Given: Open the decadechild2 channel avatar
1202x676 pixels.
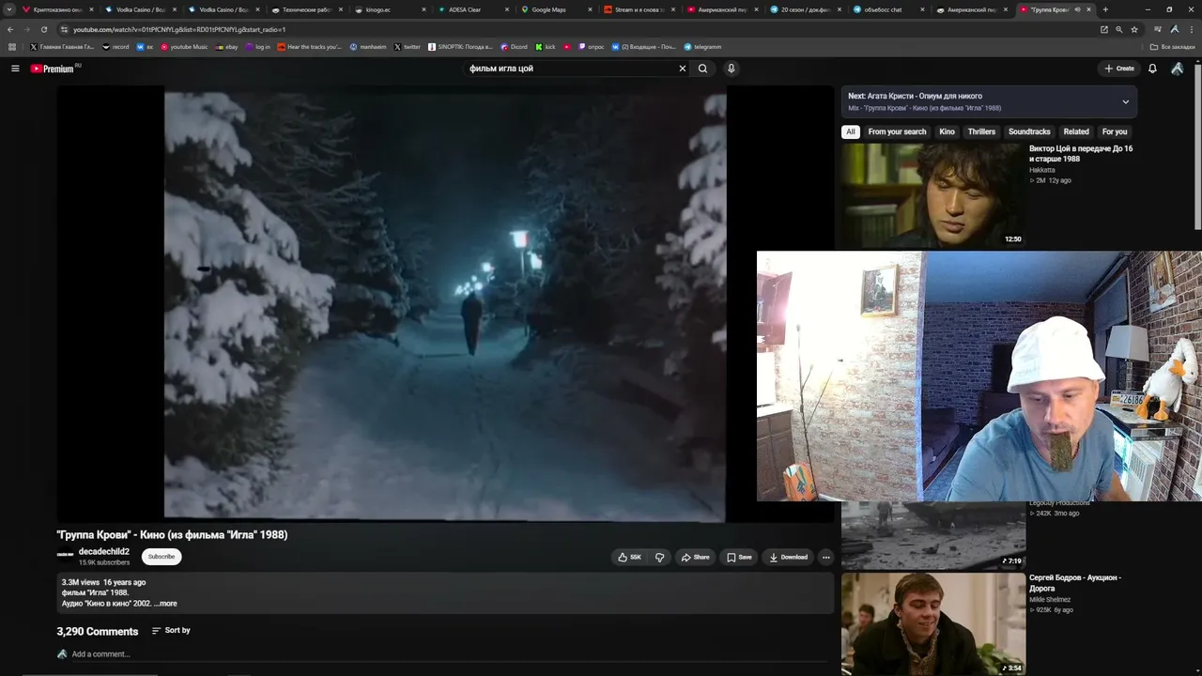Looking at the screenshot, I should point(65,556).
